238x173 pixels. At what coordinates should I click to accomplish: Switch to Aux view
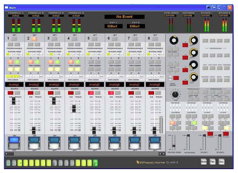point(221,161)
